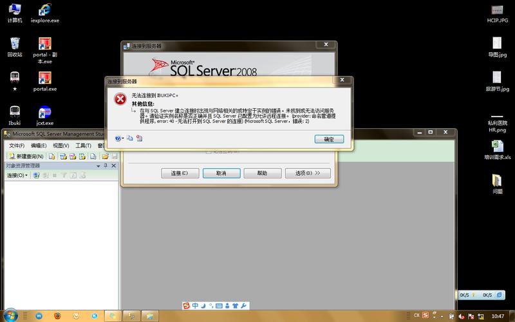Click CH language indicator in tray
The width and height of the screenshot is (515, 322).
[417, 316]
